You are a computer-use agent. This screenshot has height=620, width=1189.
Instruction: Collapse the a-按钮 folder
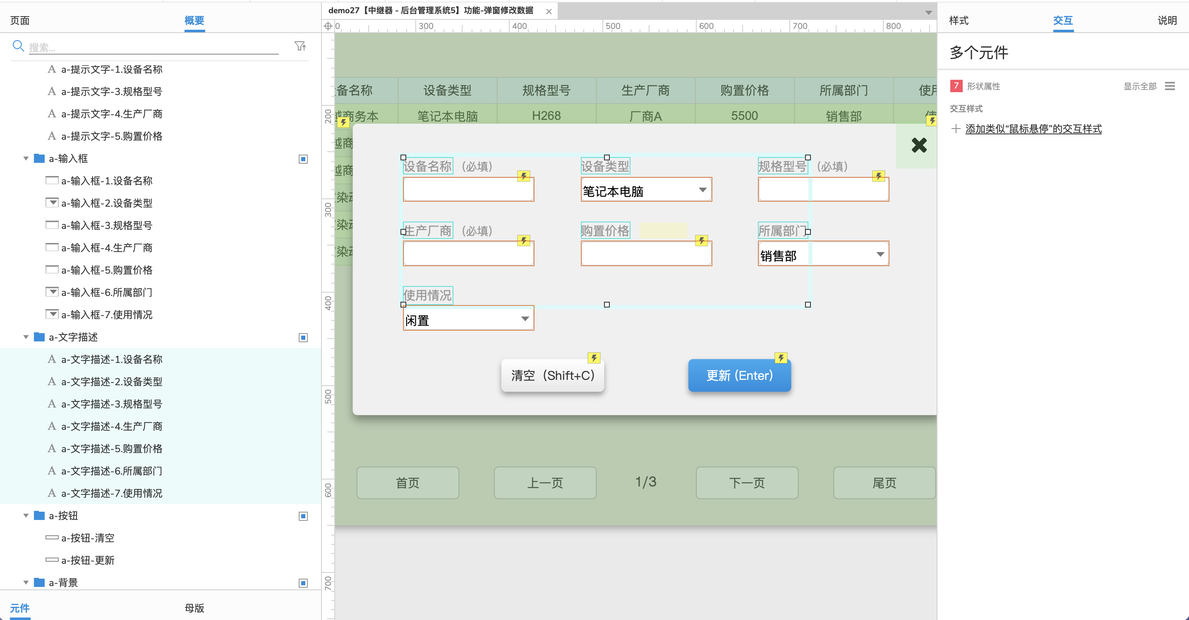pyautogui.click(x=26, y=516)
